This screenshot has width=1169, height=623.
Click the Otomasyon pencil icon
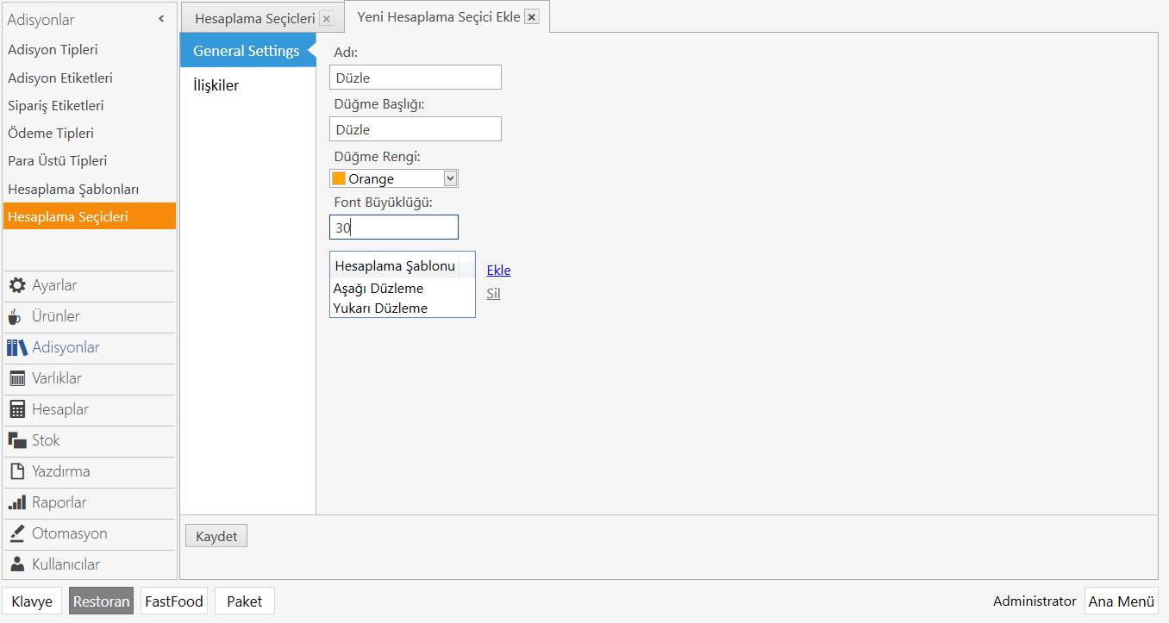coord(17,533)
